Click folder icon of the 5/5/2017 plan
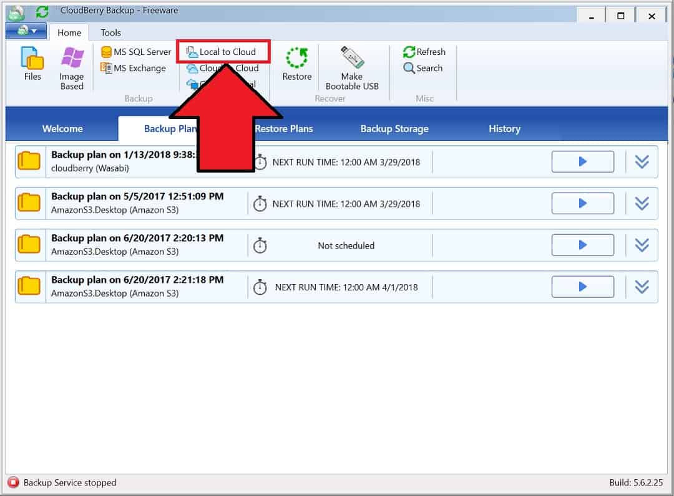This screenshot has height=496, width=674. point(29,203)
